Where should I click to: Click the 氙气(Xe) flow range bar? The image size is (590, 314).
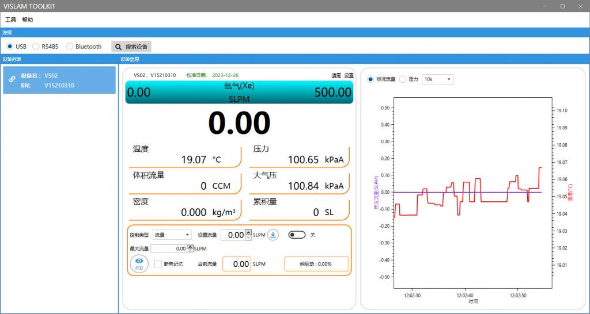tap(239, 92)
